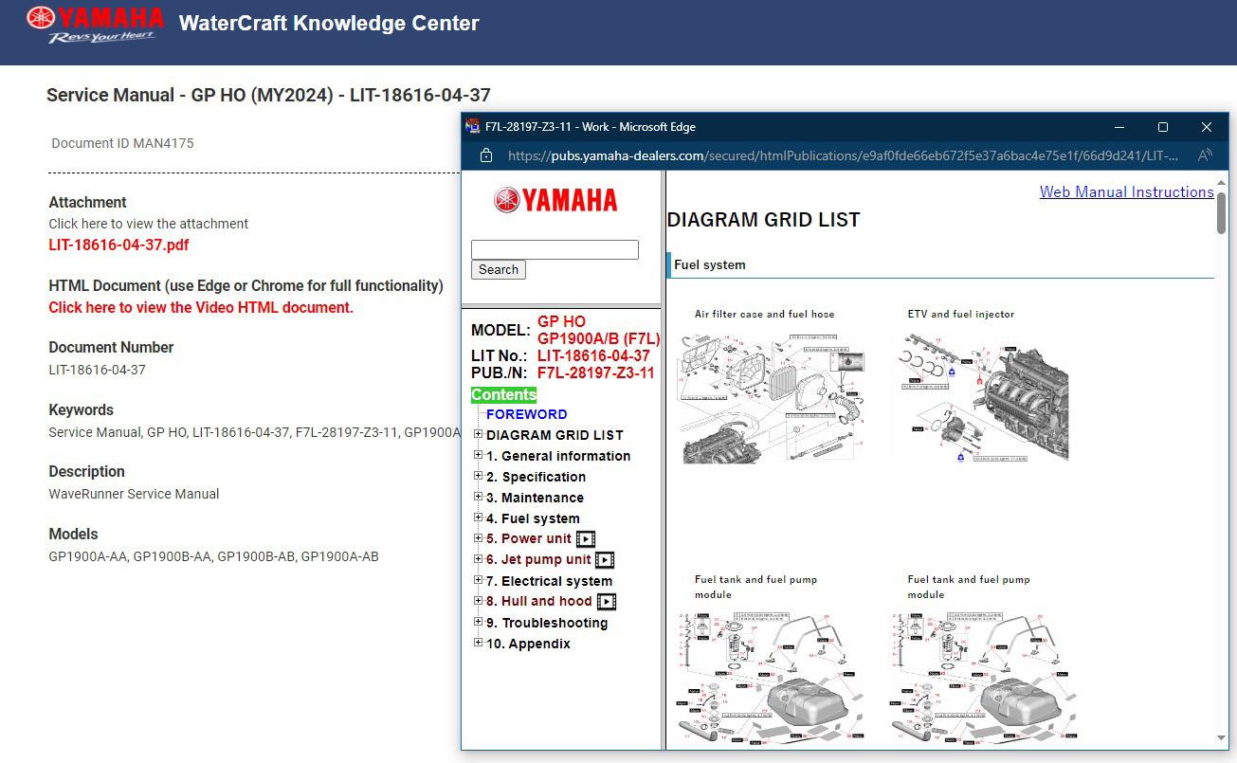
Task: Expand the 7. Electrical system node
Action: 479,580
